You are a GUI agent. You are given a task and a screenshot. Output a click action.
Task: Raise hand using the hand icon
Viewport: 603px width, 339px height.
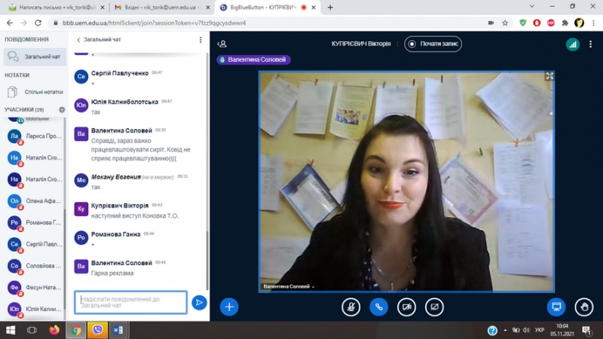pos(583,307)
